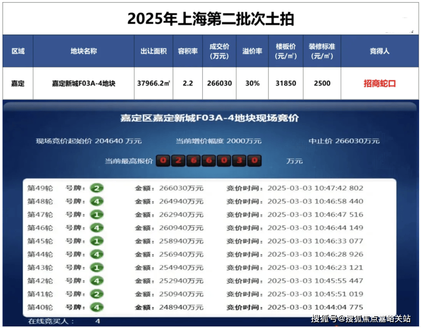
Task: Click the paddle badge in round 41
Action: [x=96, y=294]
